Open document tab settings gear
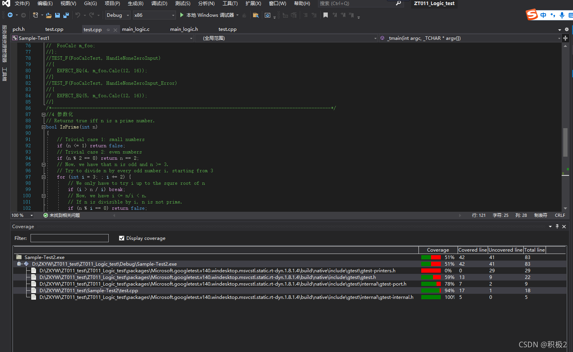 coord(566,29)
